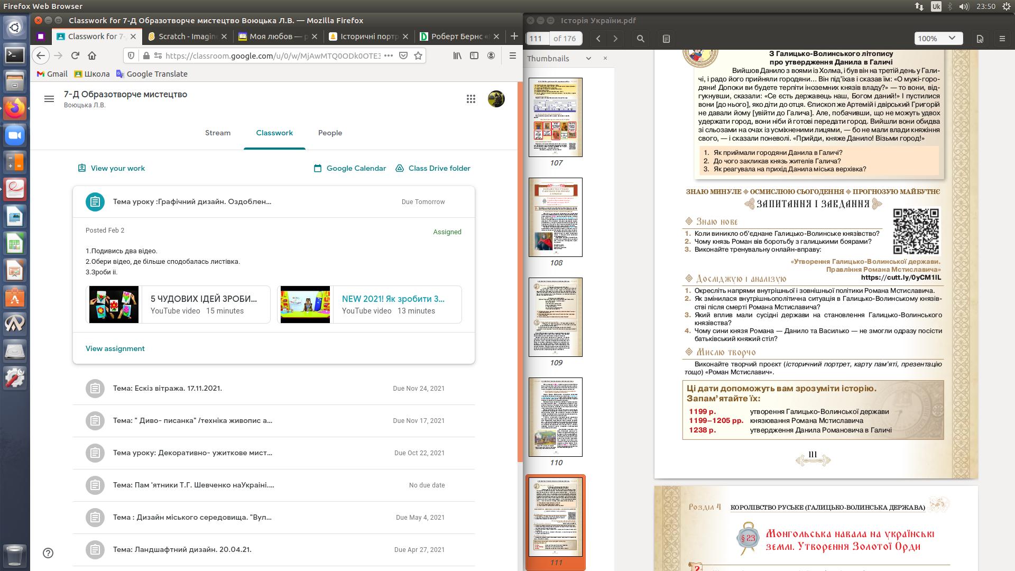Click the View assignment link

coord(115,348)
